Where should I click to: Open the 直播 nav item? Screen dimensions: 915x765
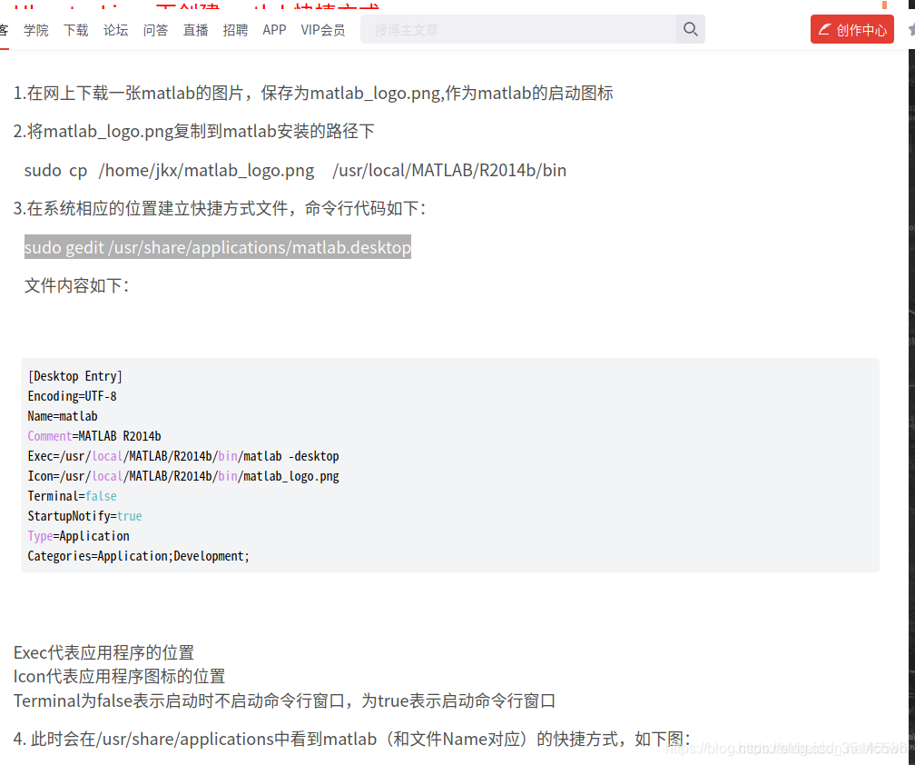click(x=195, y=30)
